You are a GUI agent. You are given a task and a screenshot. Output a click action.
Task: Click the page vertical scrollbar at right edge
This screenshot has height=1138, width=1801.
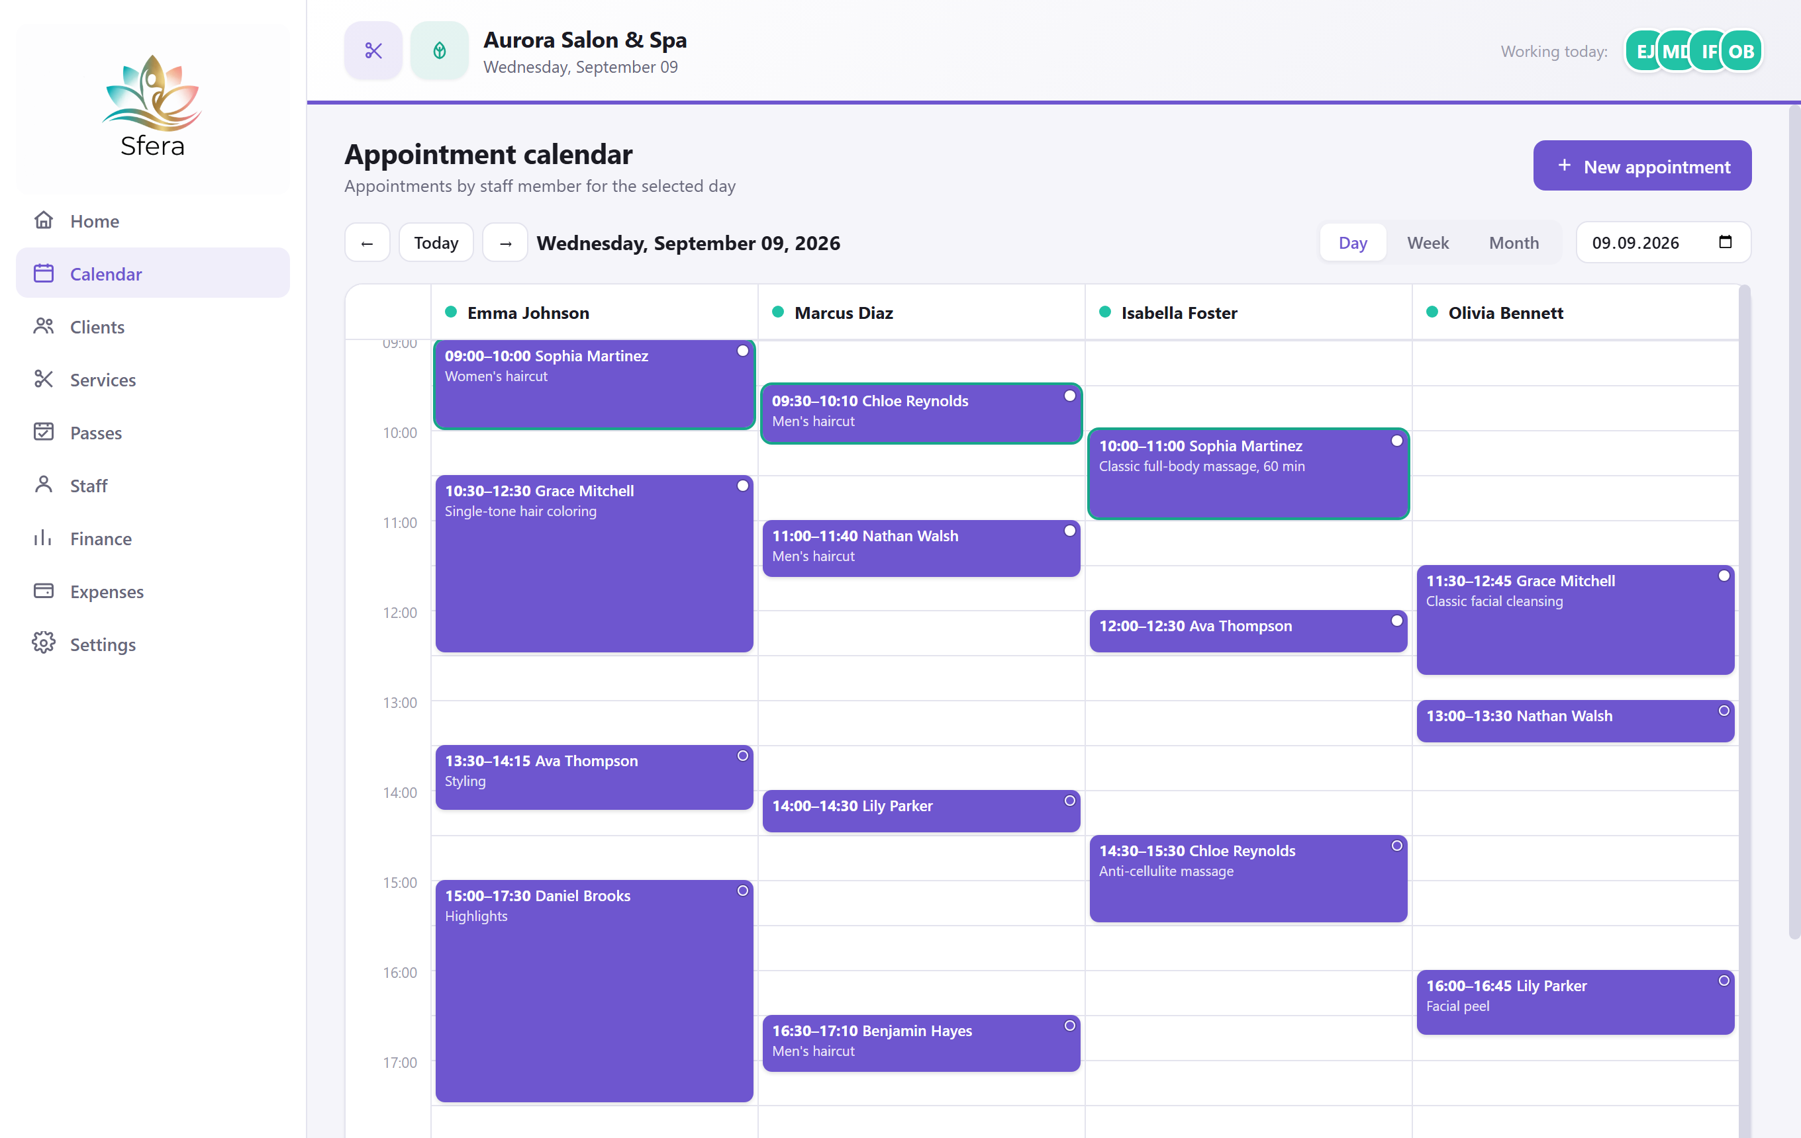(x=1794, y=523)
